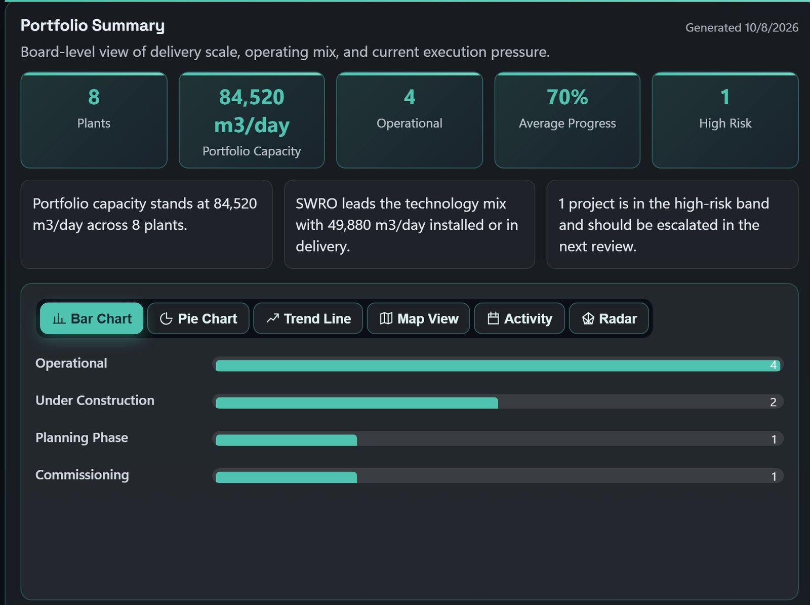The height and width of the screenshot is (605, 810).
Task: Click the bar chart icon in Bar Chart tab
Action: (59, 318)
